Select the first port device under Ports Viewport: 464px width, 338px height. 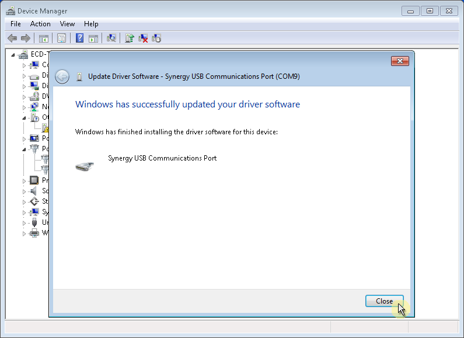[x=45, y=159]
